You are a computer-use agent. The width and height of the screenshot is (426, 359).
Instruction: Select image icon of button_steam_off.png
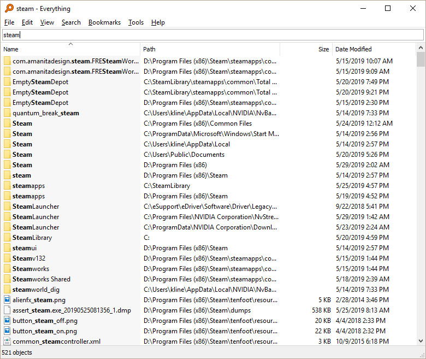click(7, 321)
